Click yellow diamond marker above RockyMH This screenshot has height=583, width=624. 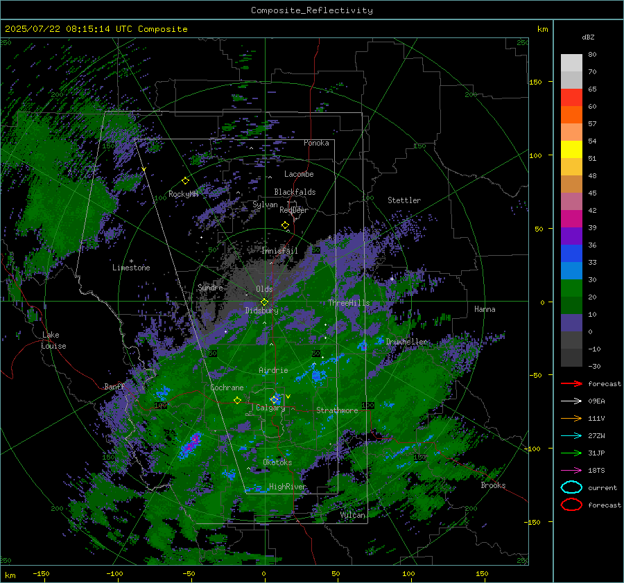tap(185, 181)
